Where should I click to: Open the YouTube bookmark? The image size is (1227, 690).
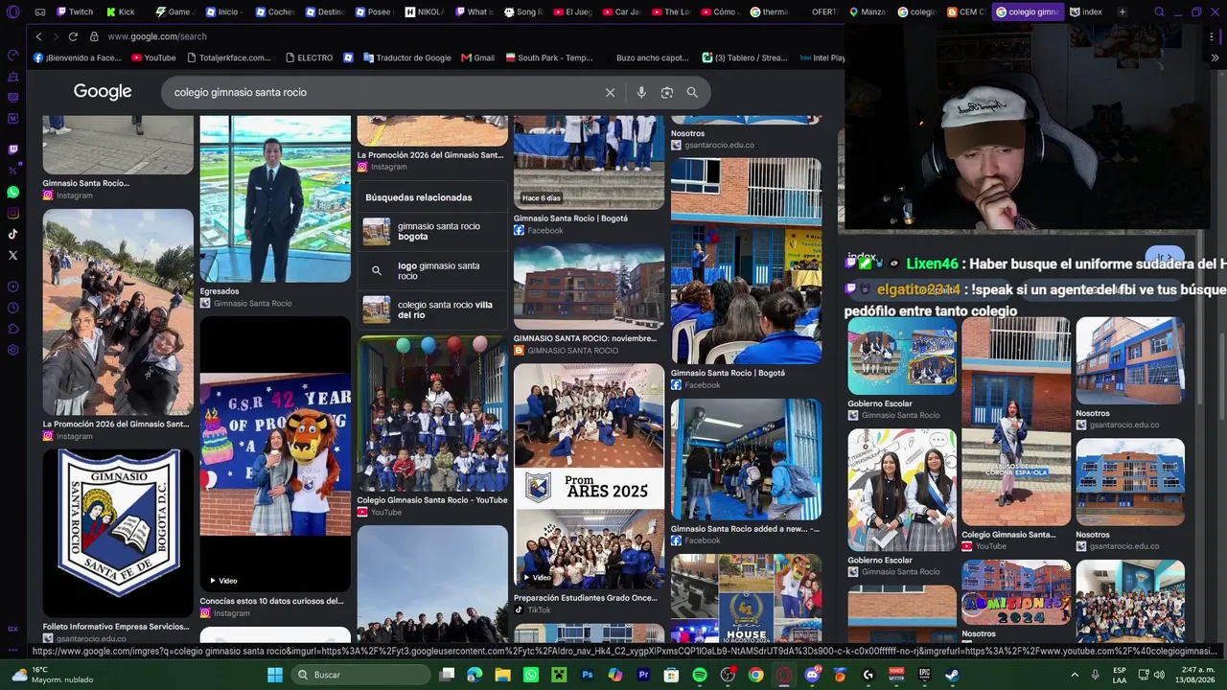(x=153, y=57)
